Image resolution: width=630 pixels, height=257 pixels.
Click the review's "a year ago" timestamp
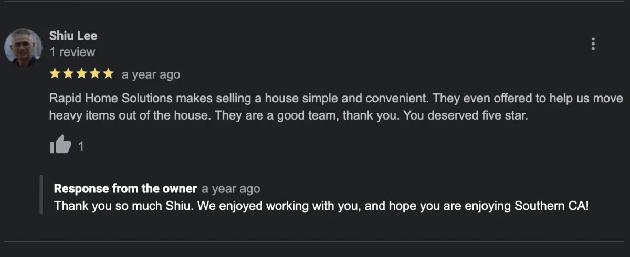point(151,75)
